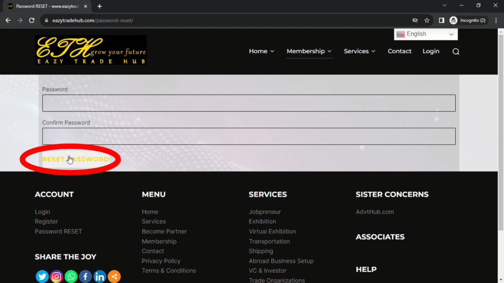Viewport: 504px width, 283px height.
Task: Click the RESET PASSWORD button
Action: coord(75,159)
